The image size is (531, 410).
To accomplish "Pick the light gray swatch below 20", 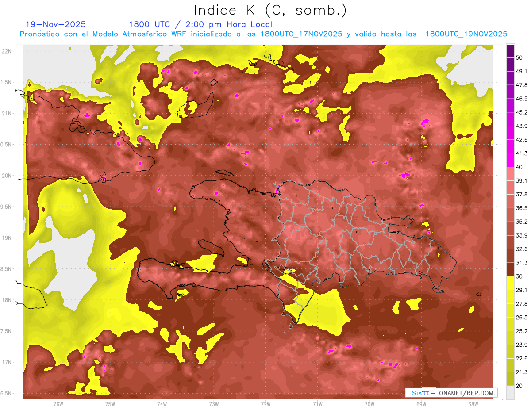I will pyautogui.click(x=510, y=393).
